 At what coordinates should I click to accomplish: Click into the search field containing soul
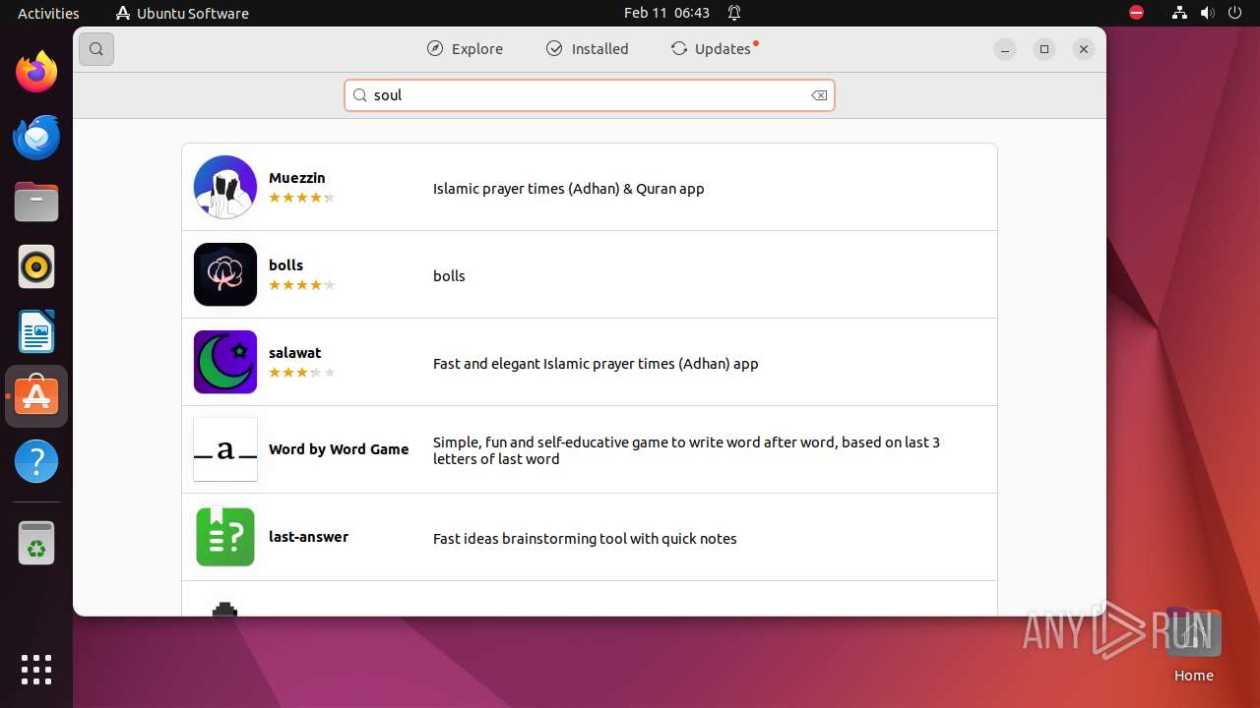(x=590, y=95)
